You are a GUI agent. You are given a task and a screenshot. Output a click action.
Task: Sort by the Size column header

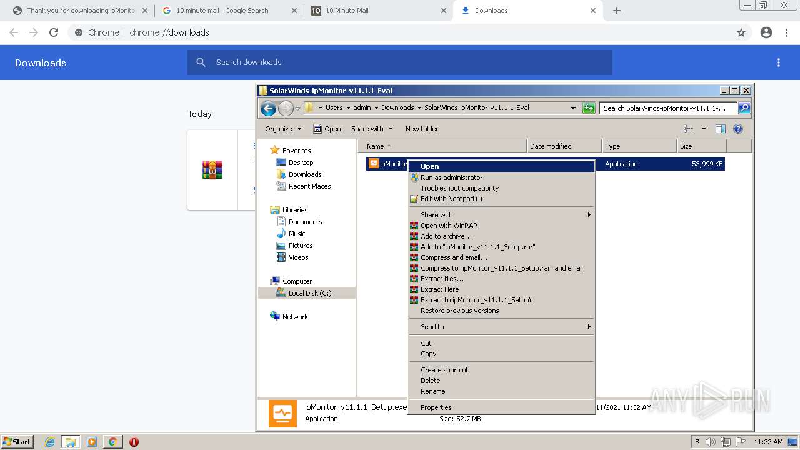click(x=702, y=146)
